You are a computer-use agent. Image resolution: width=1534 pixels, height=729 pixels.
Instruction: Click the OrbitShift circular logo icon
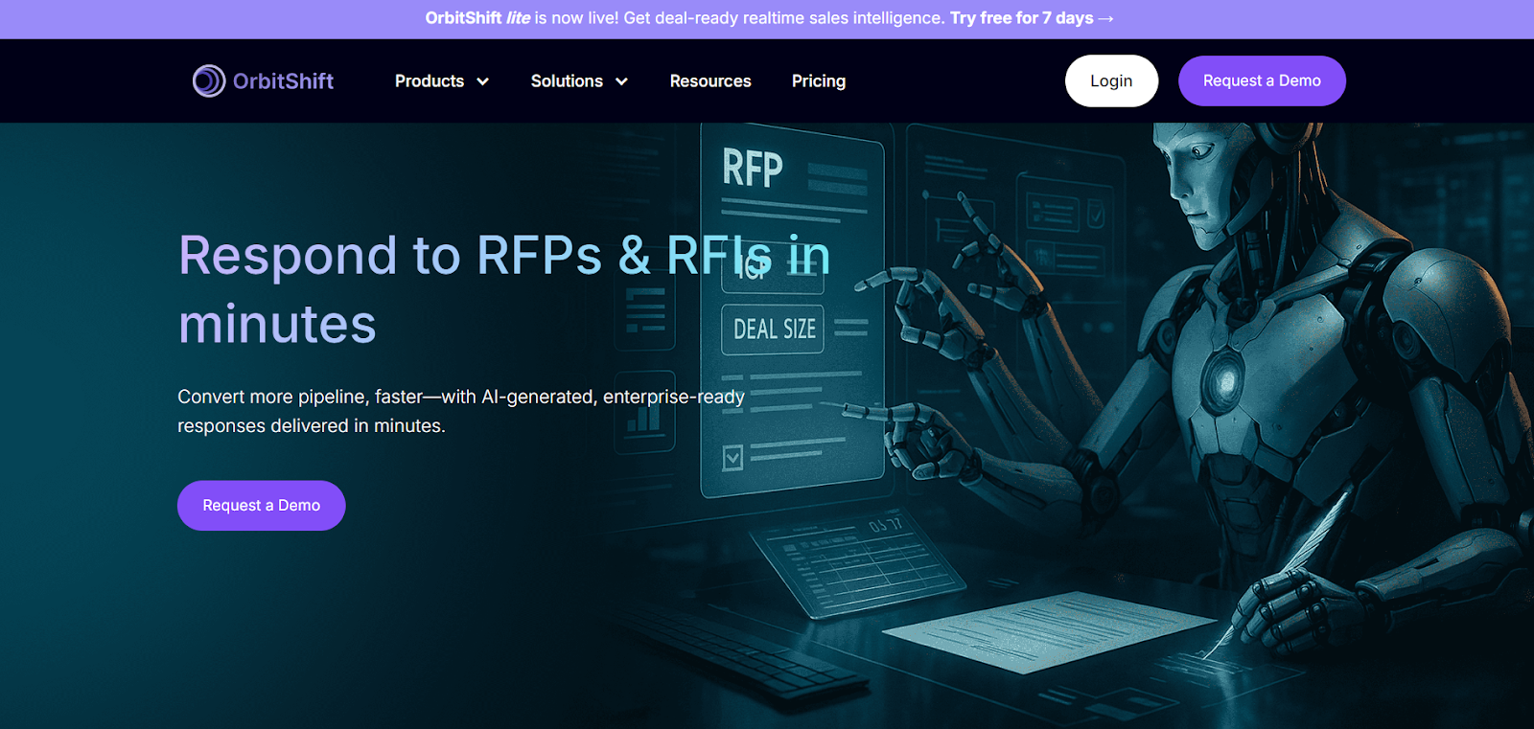point(209,81)
